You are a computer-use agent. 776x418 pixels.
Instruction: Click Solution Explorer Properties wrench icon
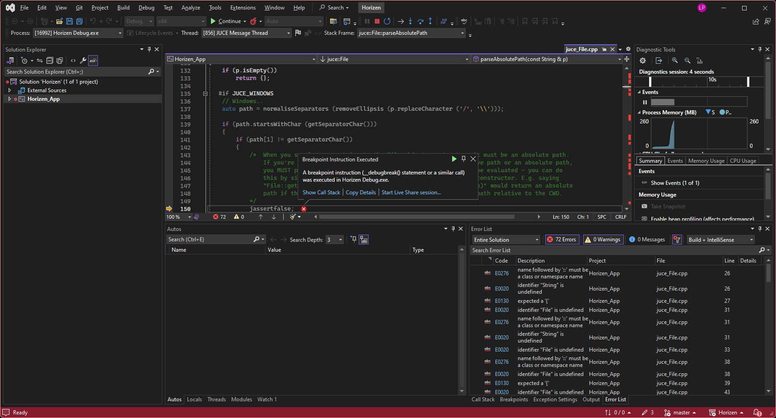point(83,61)
